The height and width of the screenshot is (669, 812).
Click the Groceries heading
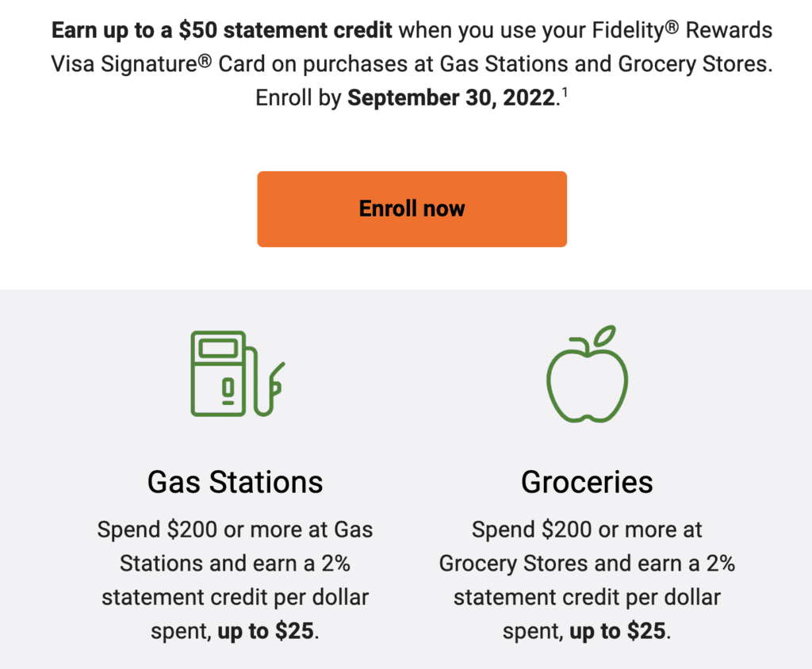coord(587,482)
